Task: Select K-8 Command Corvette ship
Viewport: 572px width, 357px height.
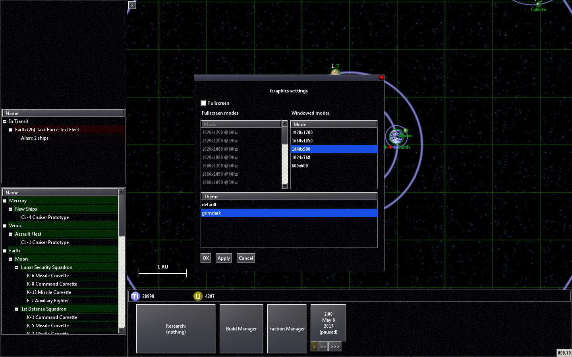Action: click(52, 284)
